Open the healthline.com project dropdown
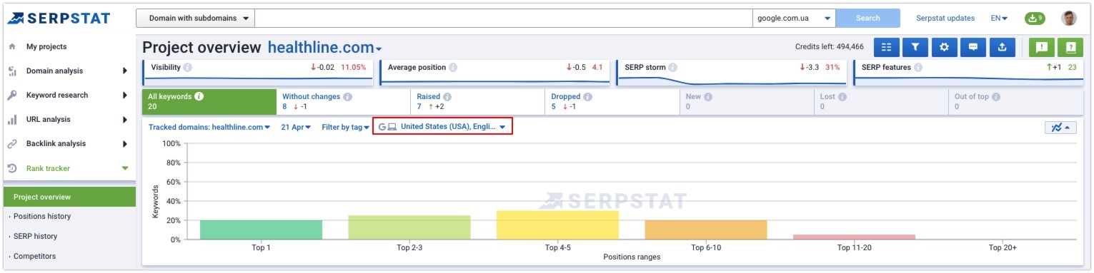This screenshot has height=273, width=1094. click(325, 48)
